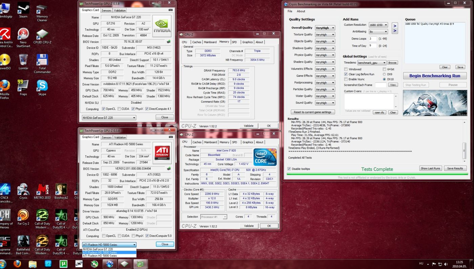Screen dimensions: 474x269
Task: Click the green Tests Complete progress bar
Action: 377,174
